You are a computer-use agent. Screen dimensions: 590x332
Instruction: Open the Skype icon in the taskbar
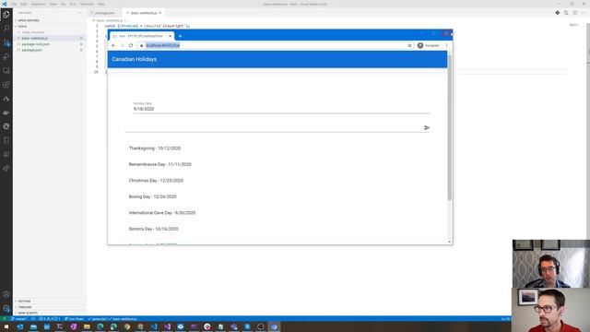[x=247, y=326]
